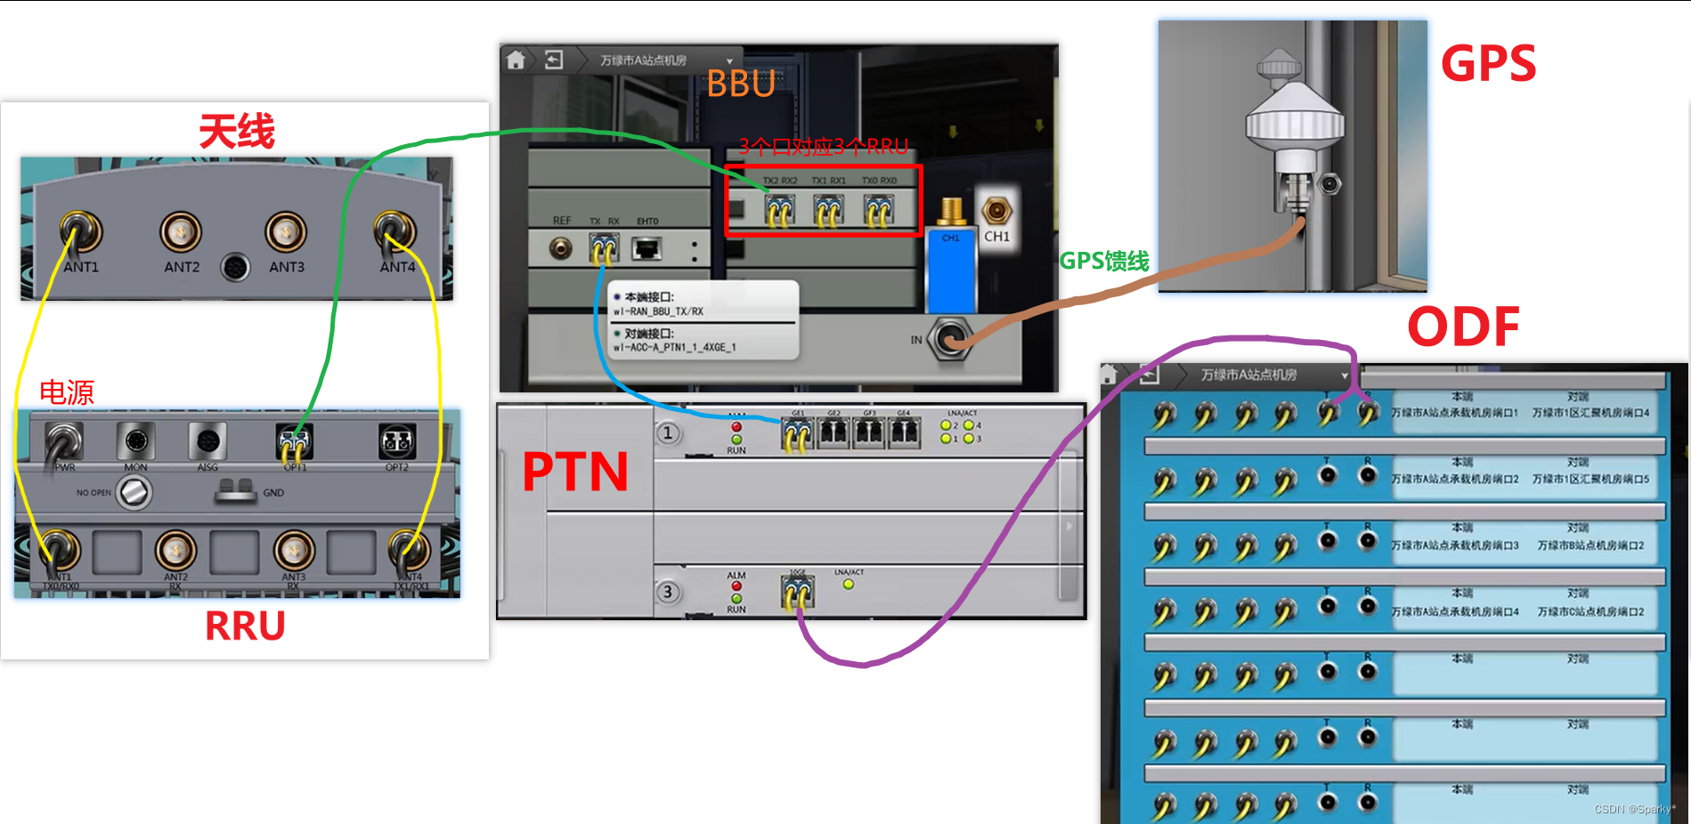Click the 万绿市A站点承载机房端口4 label

[1454, 612]
